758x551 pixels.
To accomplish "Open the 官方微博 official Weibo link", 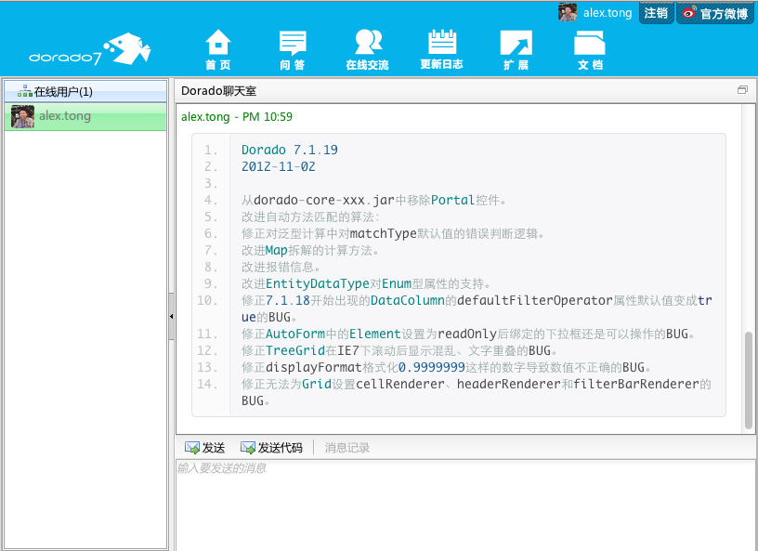I will (x=714, y=13).
